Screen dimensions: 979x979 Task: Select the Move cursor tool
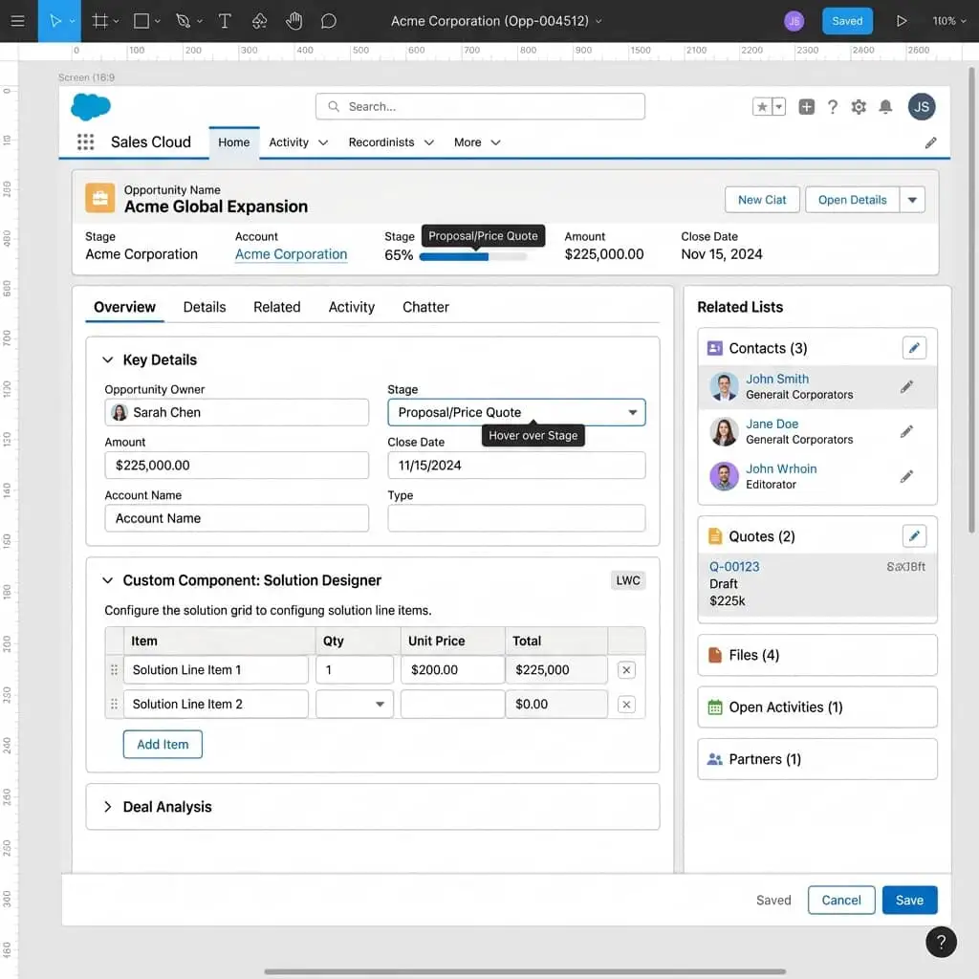tap(54, 21)
